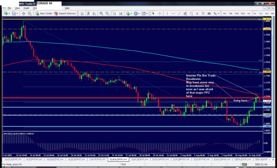The image size is (277, 168).
Task: Switch timeframe to M30
Action: point(243,13)
